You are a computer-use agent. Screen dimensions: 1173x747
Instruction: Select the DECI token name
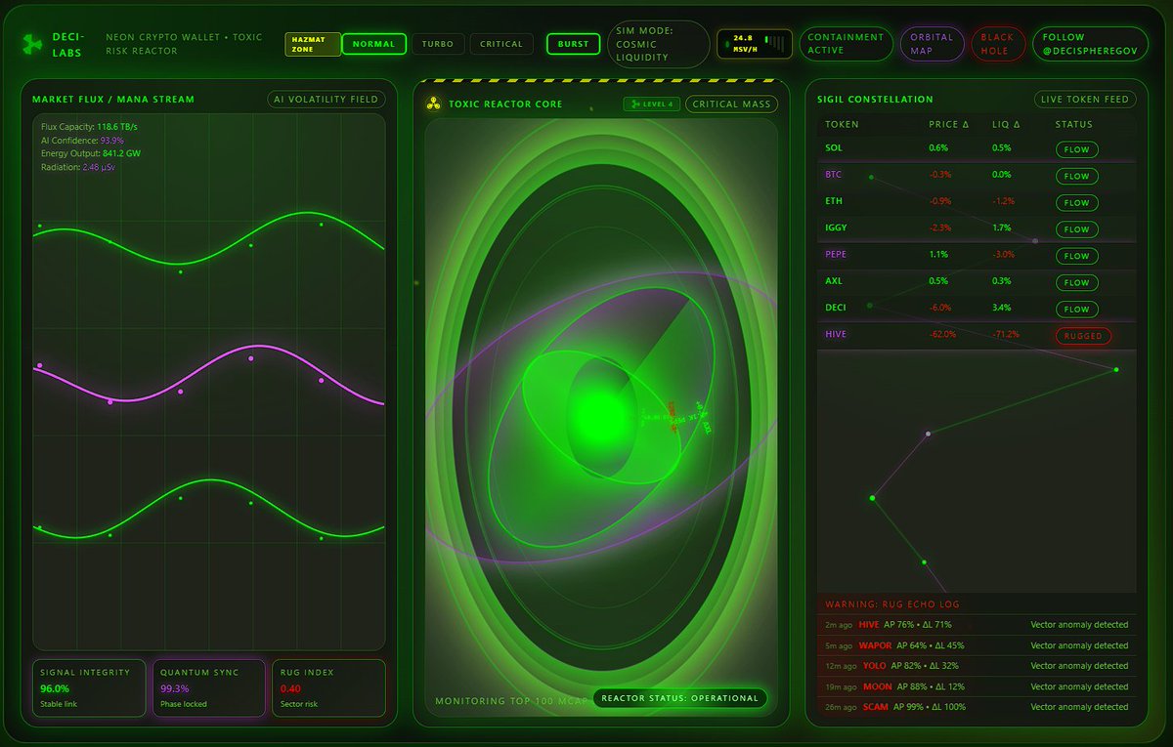[835, 307]
